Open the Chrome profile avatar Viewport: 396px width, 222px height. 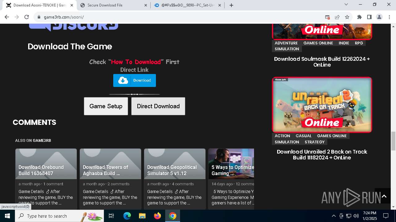point(379,17)
